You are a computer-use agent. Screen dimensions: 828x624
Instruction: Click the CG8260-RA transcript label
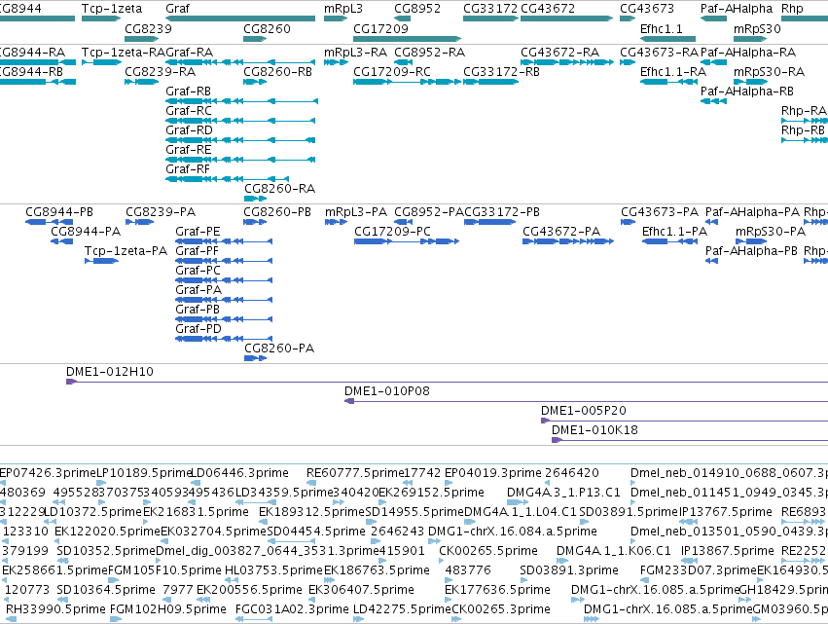(x=279, y=188)
